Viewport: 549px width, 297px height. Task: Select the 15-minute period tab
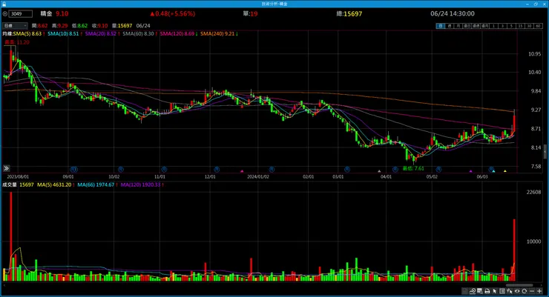(521, 26)
